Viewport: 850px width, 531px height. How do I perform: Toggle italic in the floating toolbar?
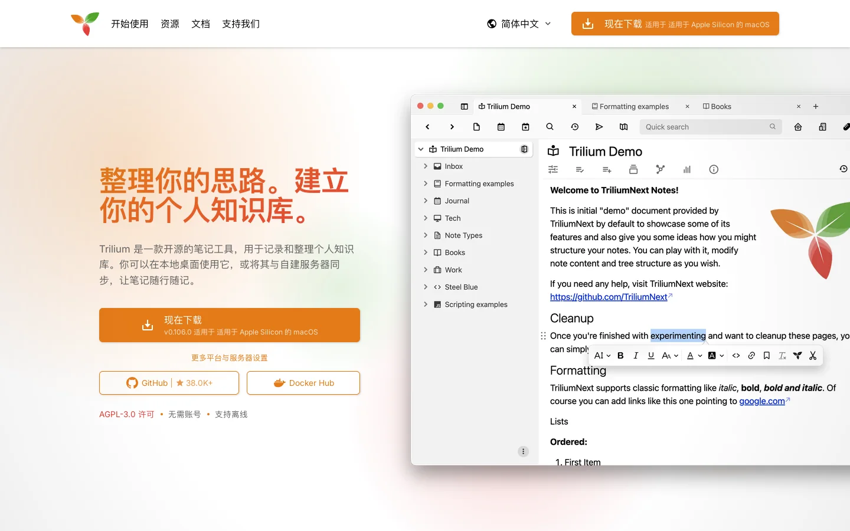point(636,356)
